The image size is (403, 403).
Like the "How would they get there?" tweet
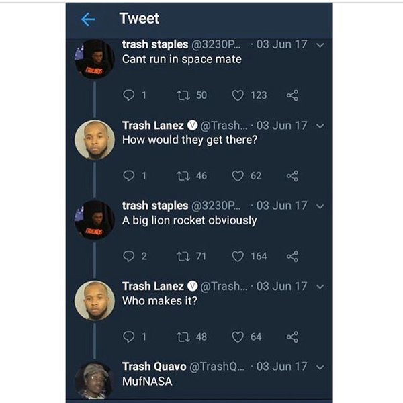[x=237, y=176]
